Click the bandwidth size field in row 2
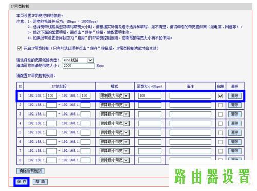The image size is (257, 191). coord(150,105)
